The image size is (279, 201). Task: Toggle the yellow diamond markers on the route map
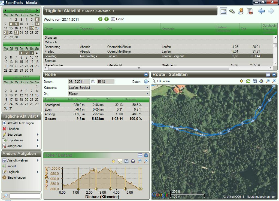pos(241,81)
